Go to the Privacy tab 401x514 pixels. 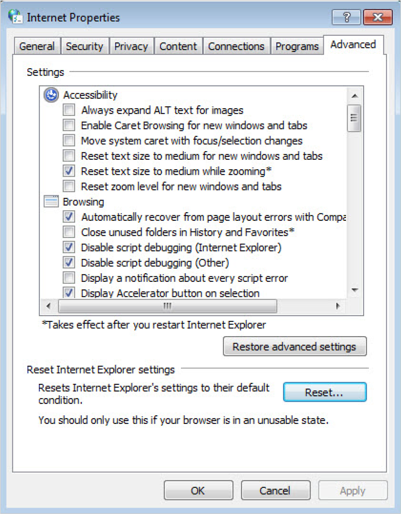(131, 46)
